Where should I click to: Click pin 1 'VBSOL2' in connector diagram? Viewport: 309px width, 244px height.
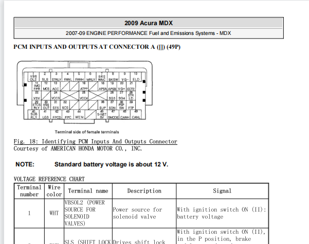33,77
